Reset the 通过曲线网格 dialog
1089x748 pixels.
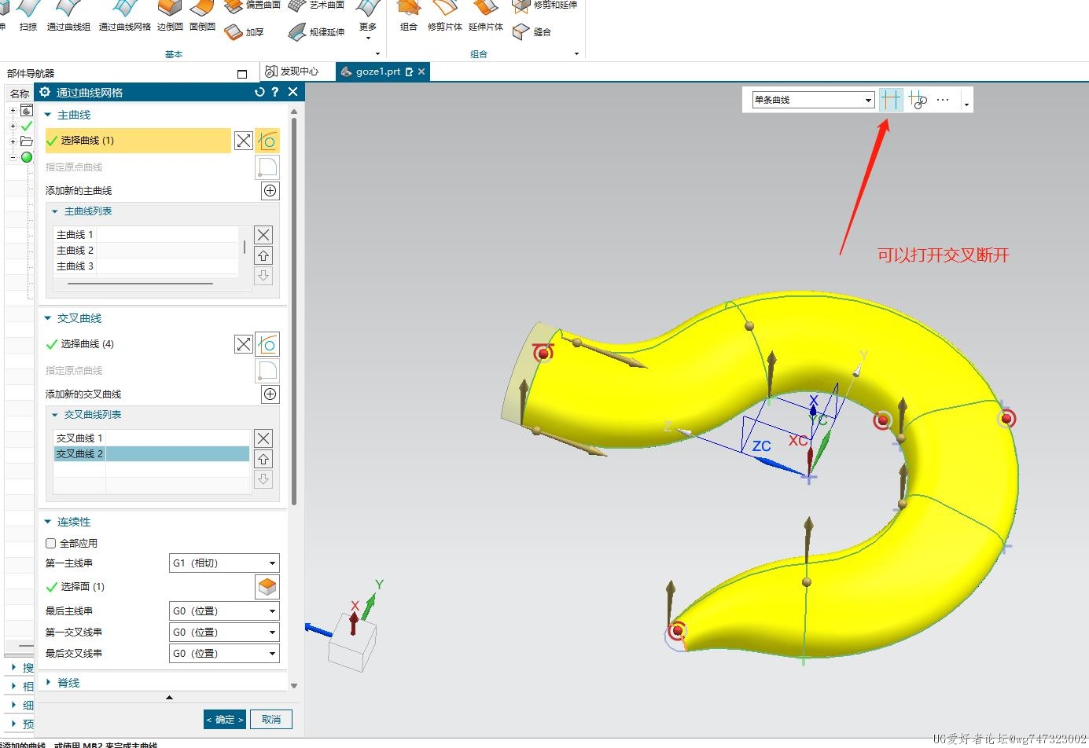(259, 92)
